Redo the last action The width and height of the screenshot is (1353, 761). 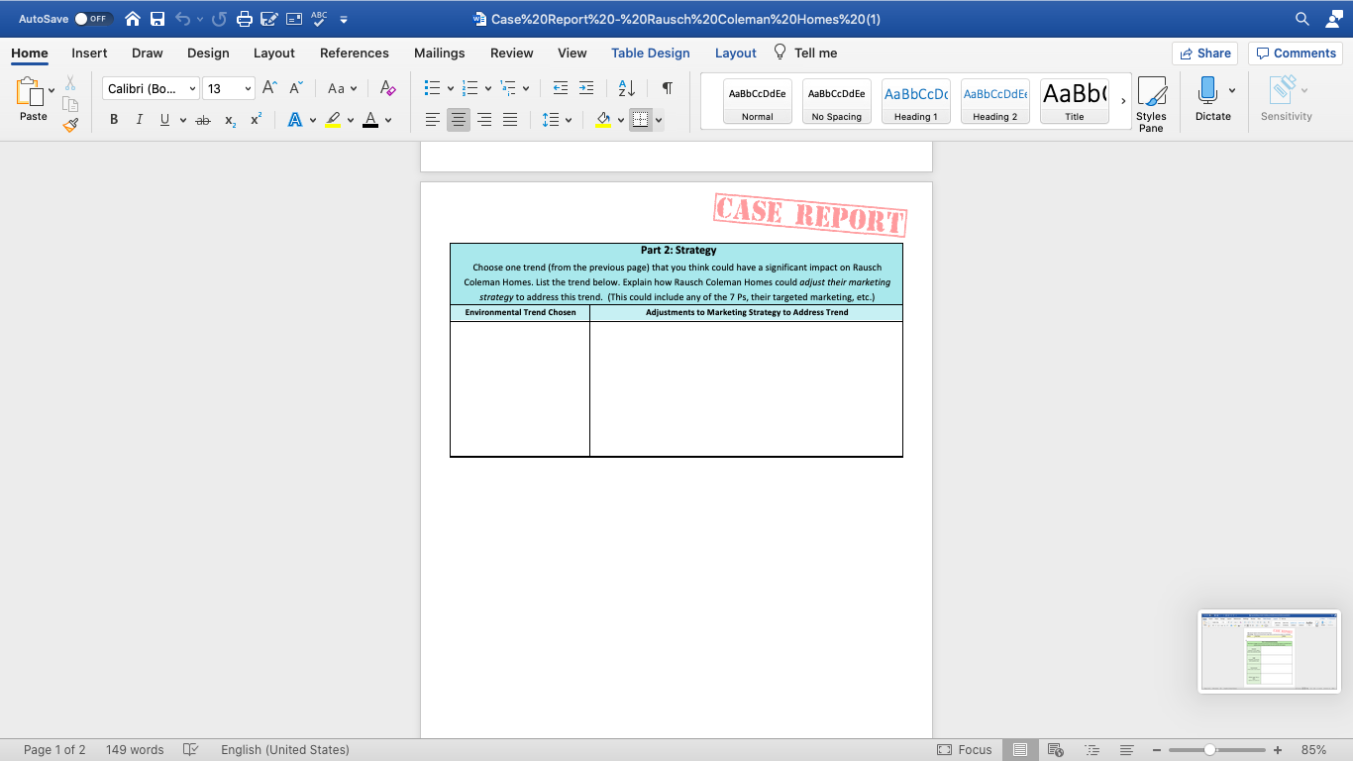pos(219,19)
